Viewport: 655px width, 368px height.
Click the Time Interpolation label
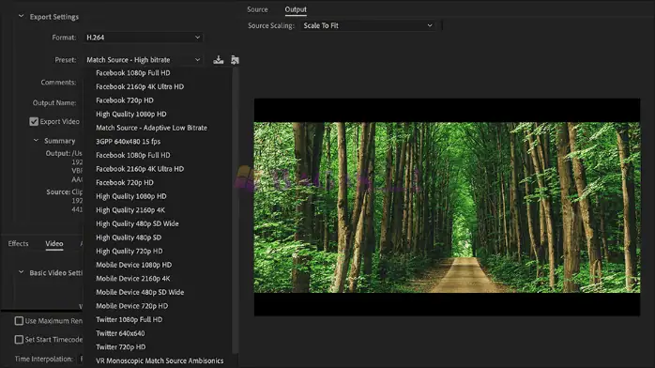(44, 359)
